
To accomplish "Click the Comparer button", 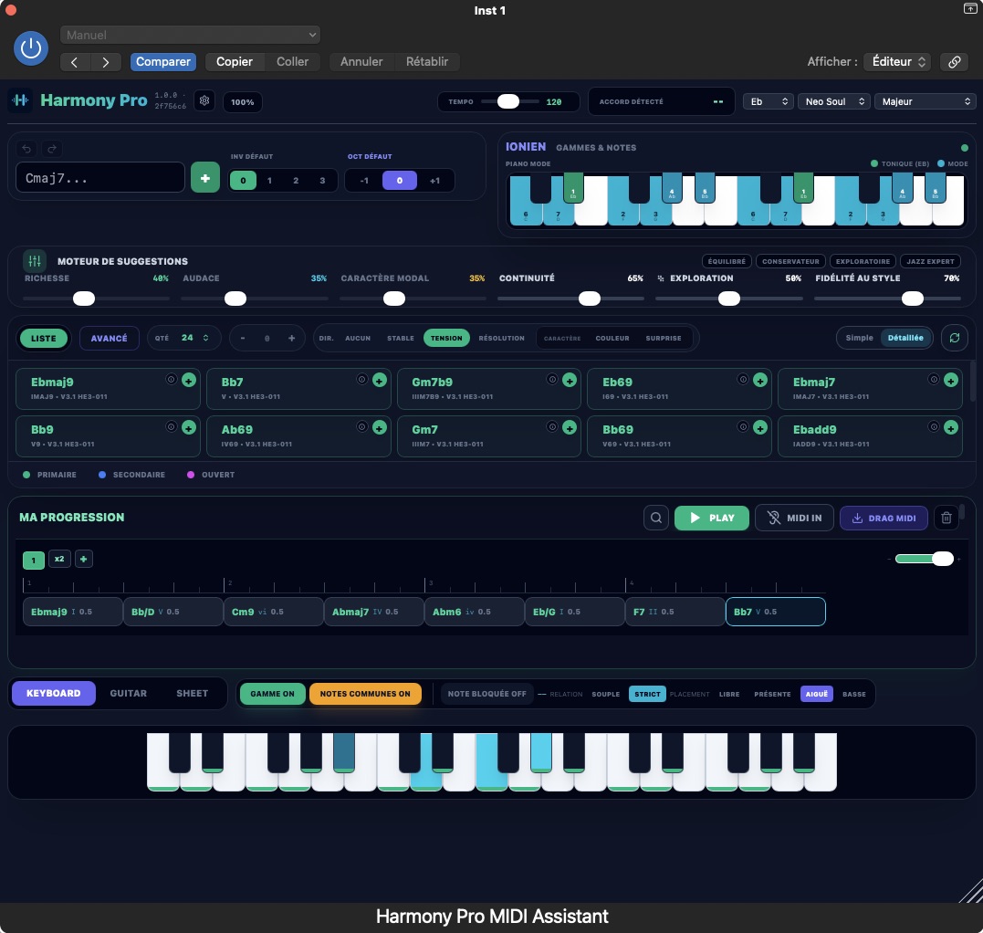I will pyautogui.click(x=163, y=61).
